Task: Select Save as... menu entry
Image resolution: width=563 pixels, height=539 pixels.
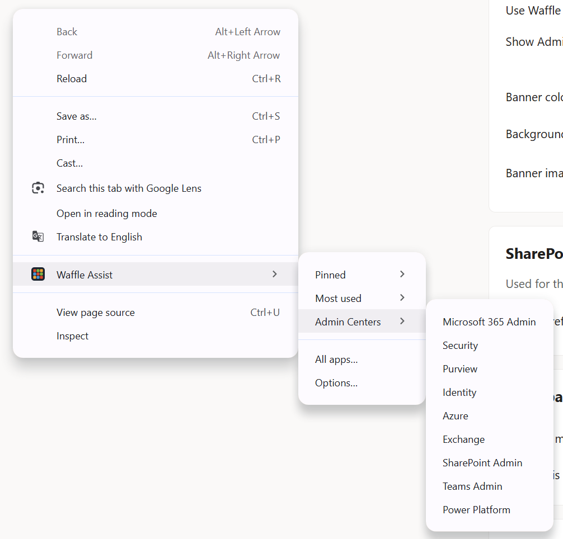Action: [156, 116]
